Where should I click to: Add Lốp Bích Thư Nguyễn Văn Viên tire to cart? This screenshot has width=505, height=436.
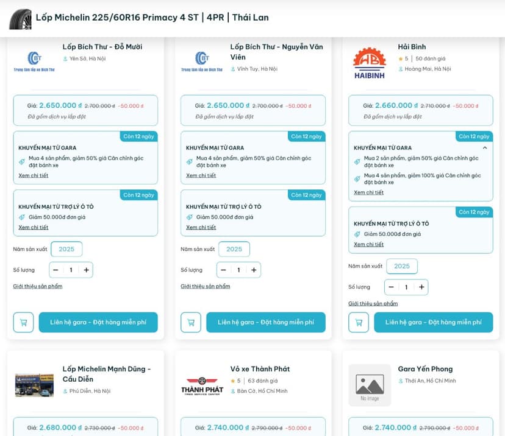[191, 322]
